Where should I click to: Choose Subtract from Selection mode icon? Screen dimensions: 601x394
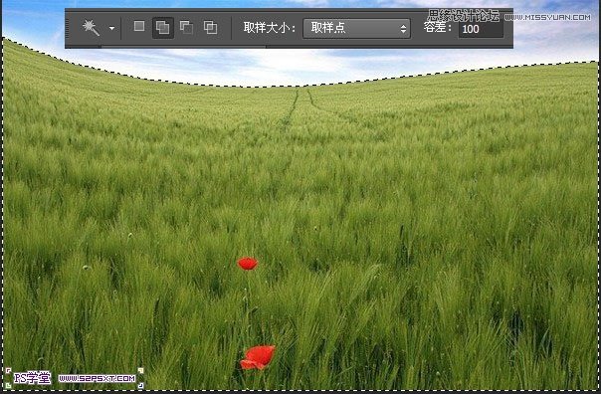tap(187, 27)
